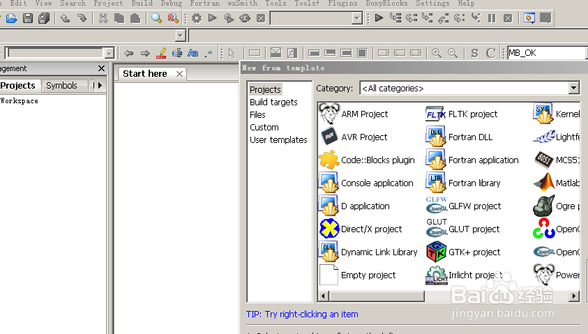
Task: Click the template list scroll left arrow
Action: pyautogui.click(x=324, y=296)
